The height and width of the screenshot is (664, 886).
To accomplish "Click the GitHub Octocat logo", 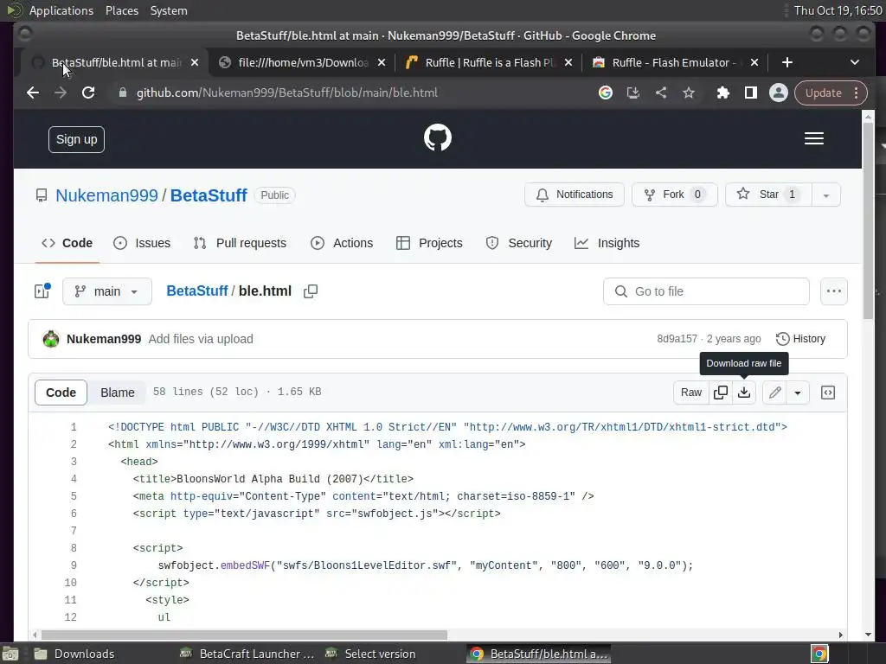I will (438, 137).
